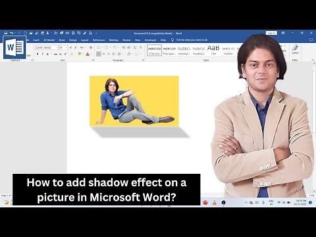Click the Increase Font Size icon
The width and height of the screenshot is (316, 237).
(x=70, y=47)
